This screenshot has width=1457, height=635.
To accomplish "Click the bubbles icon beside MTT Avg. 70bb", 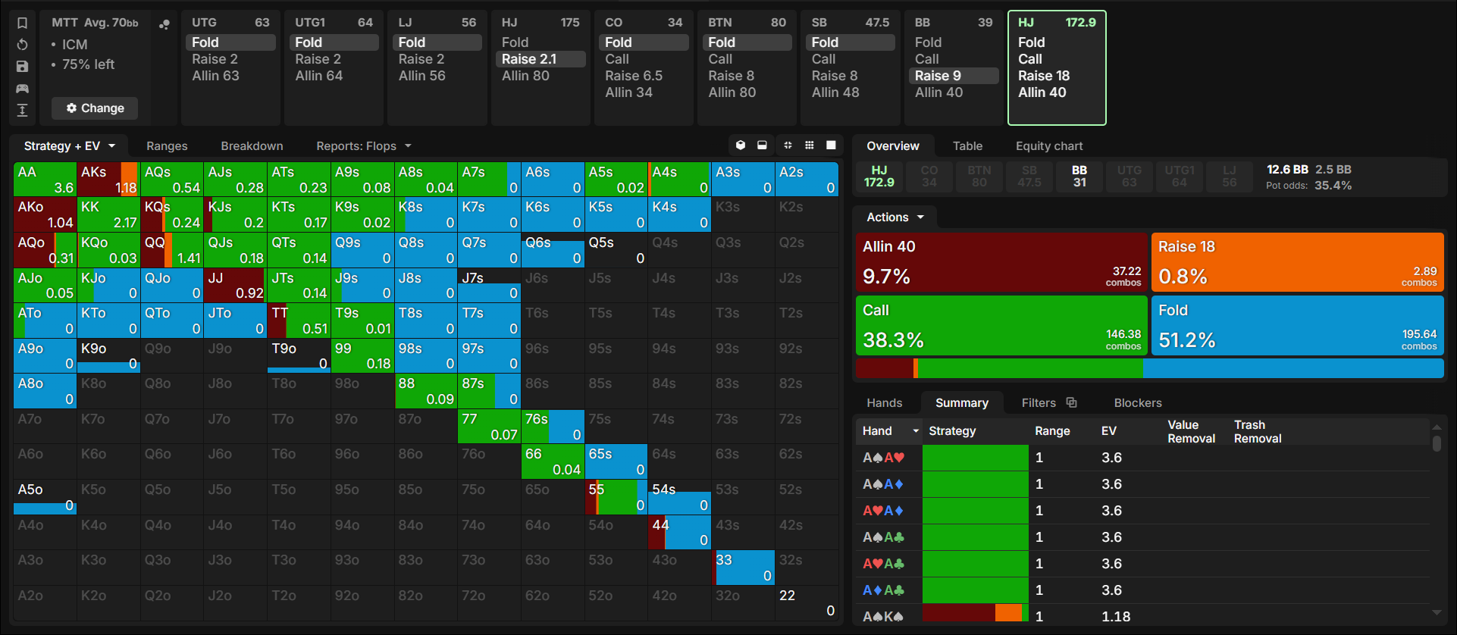I will (x=164, y=24).
